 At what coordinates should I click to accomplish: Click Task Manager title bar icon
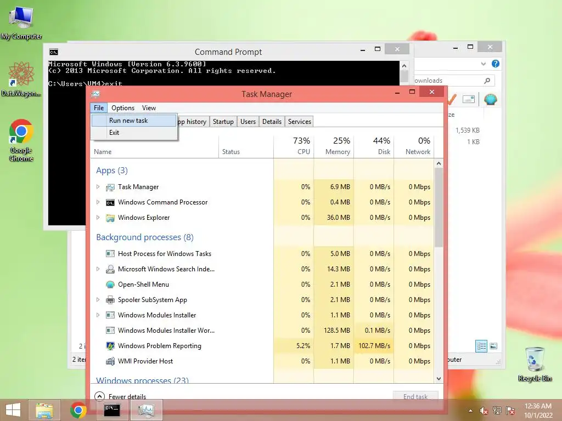pyautogui.click(x=95, y=94)
